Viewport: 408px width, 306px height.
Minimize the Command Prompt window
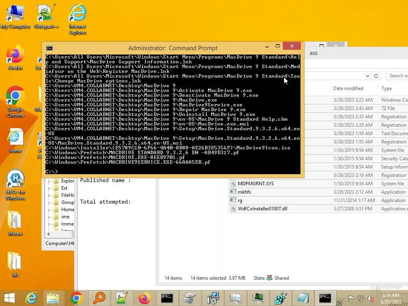click(267, 47)
